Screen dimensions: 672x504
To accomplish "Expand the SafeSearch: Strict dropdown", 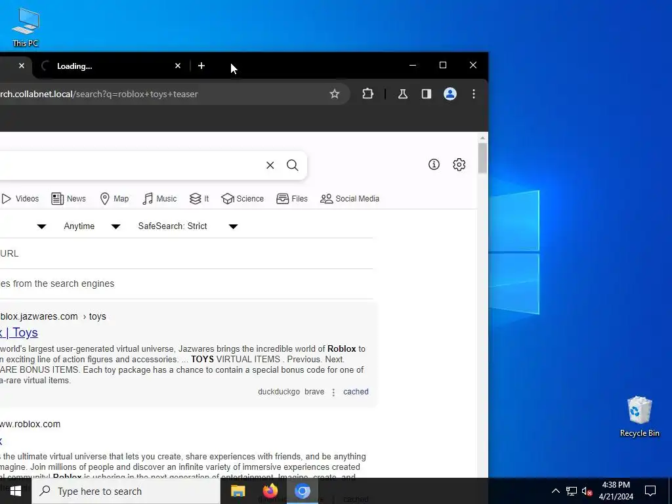I will click(x=188, y=226).
